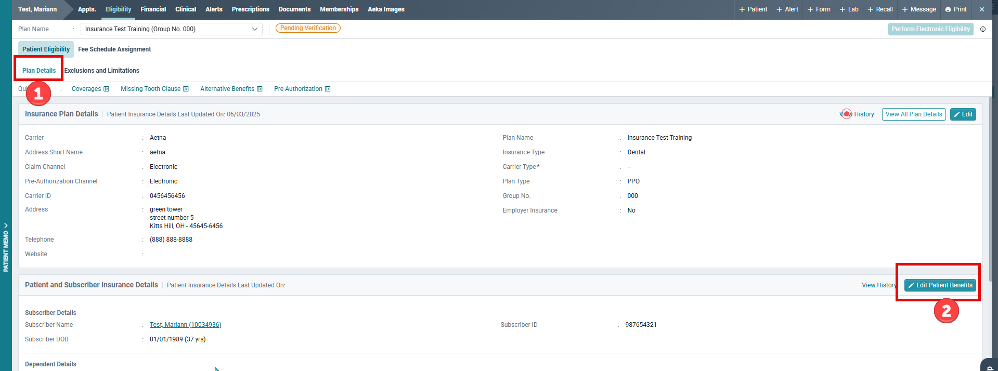Click the Pending Verification status badge
Image resolution: width=998 pixels, height=371 pixels.
(308, 28)
